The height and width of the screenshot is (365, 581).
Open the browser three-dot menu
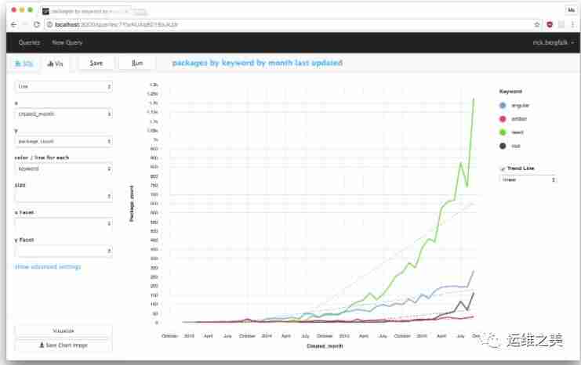tap(572, 24)
